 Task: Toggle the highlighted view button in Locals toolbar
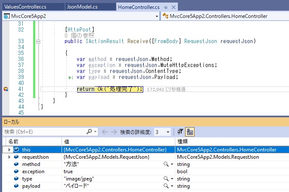190,132
